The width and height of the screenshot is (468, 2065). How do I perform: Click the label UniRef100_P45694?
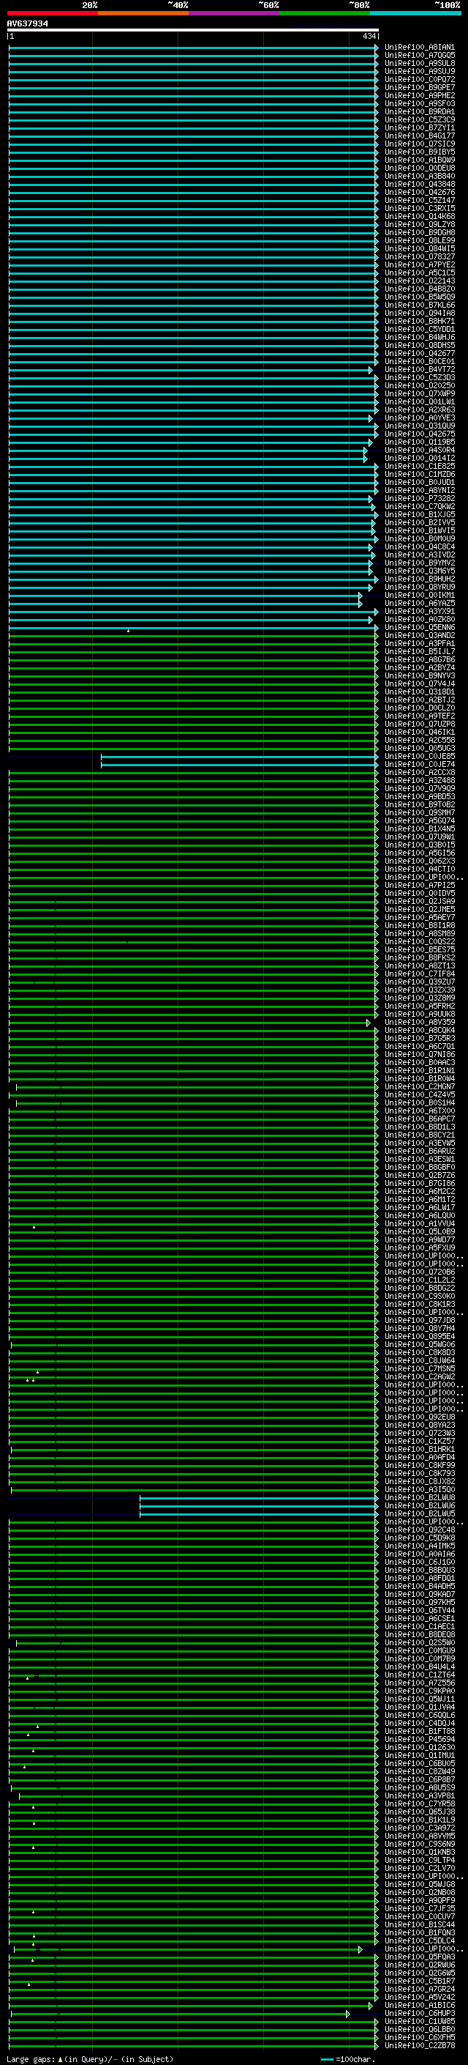coord(420,1740)
